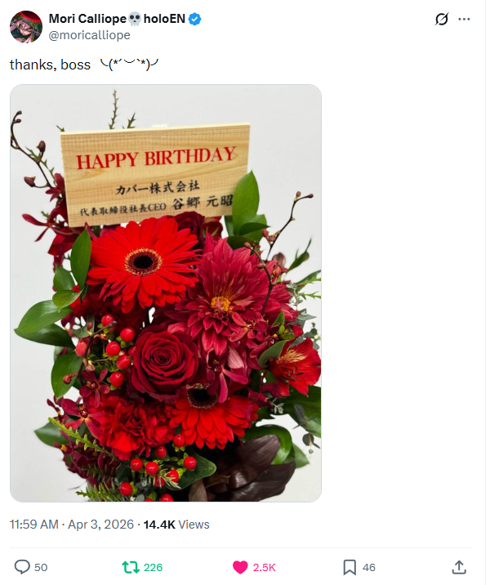Click the Grok slashed-circle icon

tap(442, 19)
